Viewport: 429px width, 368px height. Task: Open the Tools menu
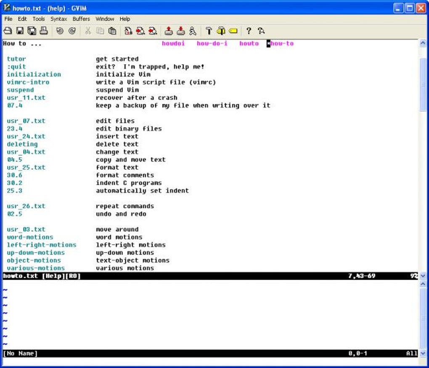point(39,19)
